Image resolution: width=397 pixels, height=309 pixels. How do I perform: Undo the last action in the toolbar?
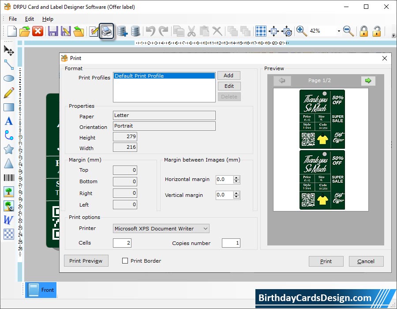coord(151,31)
